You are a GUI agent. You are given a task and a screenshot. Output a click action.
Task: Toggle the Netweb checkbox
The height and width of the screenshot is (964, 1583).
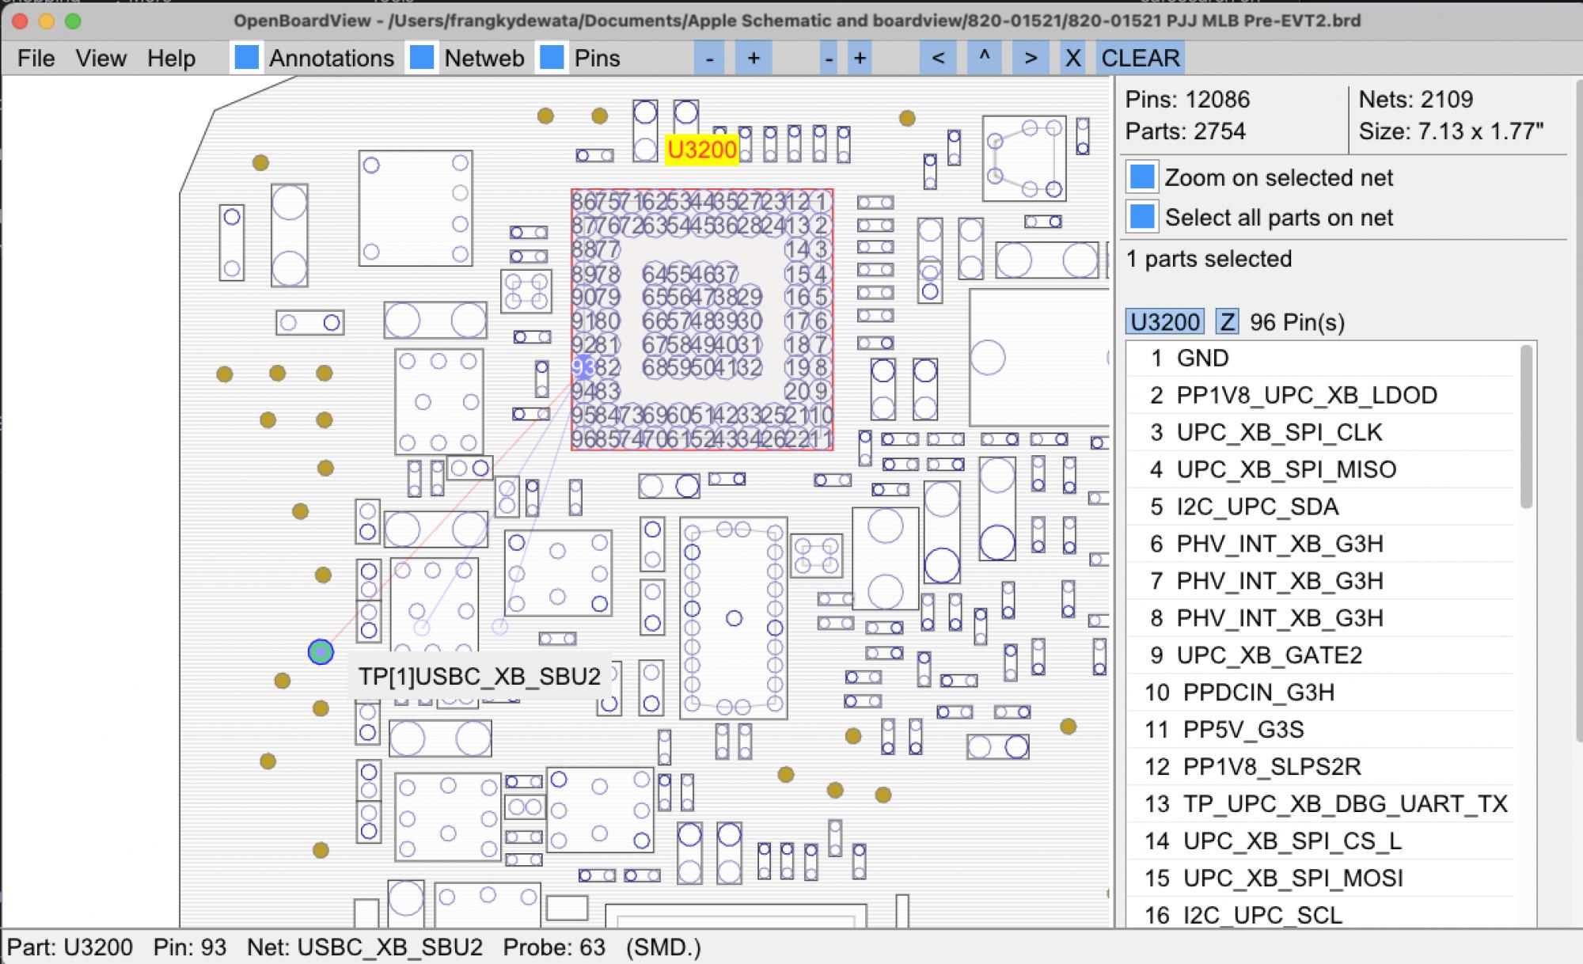click(422, 58)
